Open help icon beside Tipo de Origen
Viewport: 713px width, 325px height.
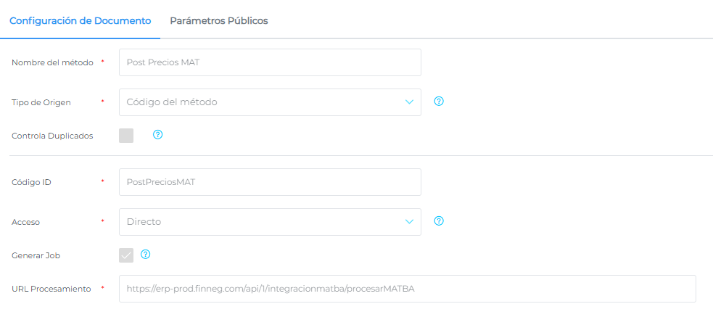click(438, 102)
